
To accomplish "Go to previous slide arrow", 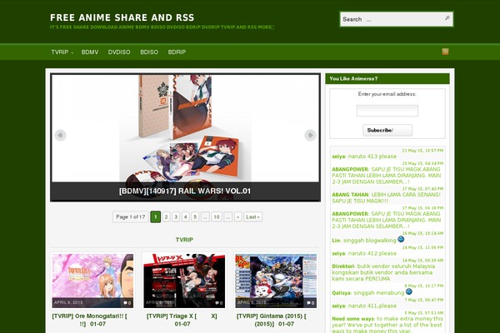I will click(60, 135).
